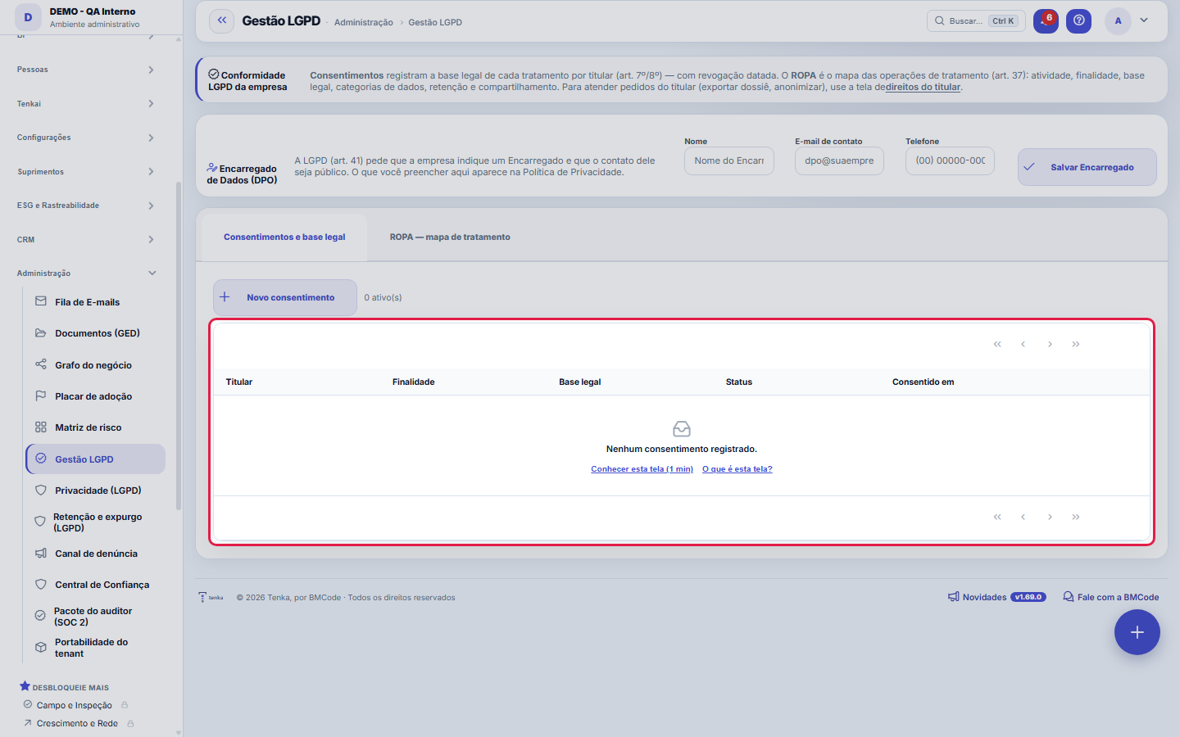Expand the CRM menu section
Viewport: 1180px width, 737px height.
86,240
